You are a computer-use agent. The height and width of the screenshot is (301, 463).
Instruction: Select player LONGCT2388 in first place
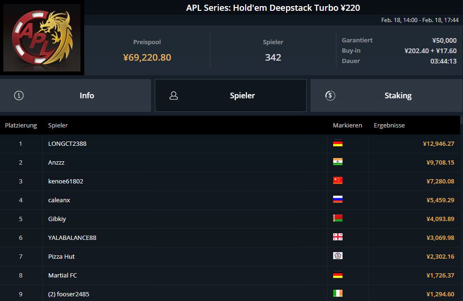[x=67, y=144]
